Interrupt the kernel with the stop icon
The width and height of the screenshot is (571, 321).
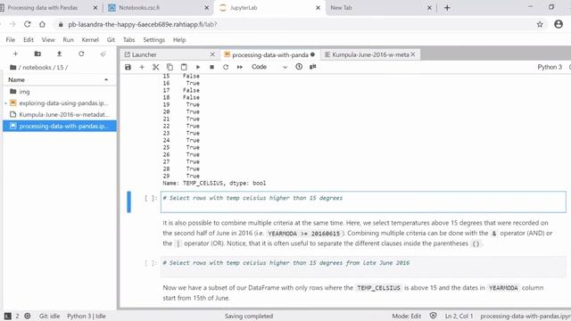[x=211, y=67]
